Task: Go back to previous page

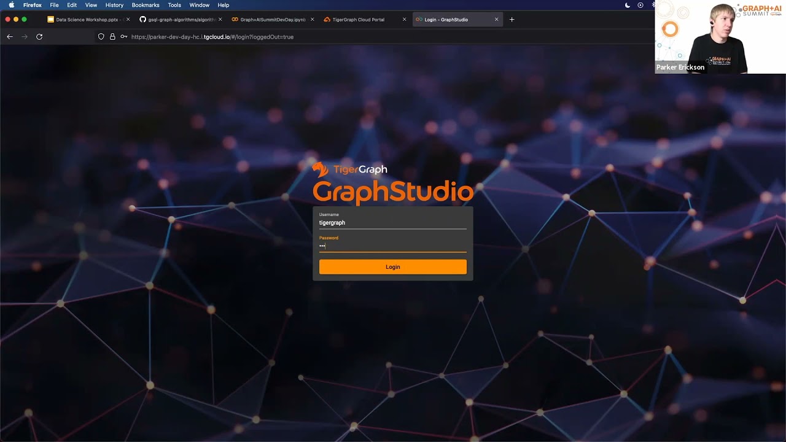Action: 10,37
